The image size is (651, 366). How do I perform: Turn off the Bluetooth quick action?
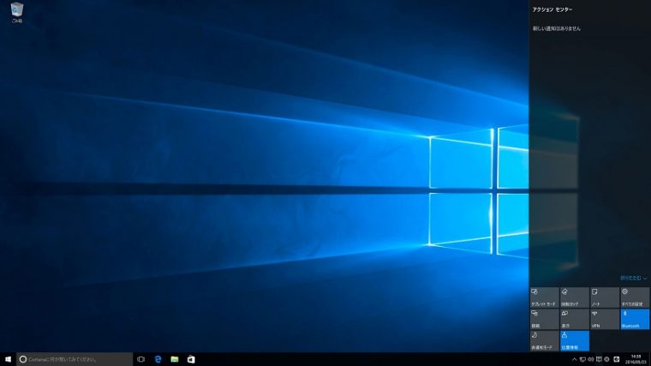pos(635,319)
